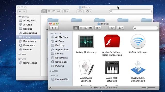
Task: Switch Utilities window to list view
Action: 81,28
